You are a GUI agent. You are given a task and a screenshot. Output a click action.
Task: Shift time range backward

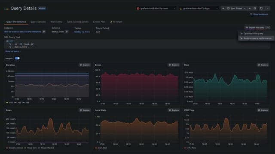(223, 9)
